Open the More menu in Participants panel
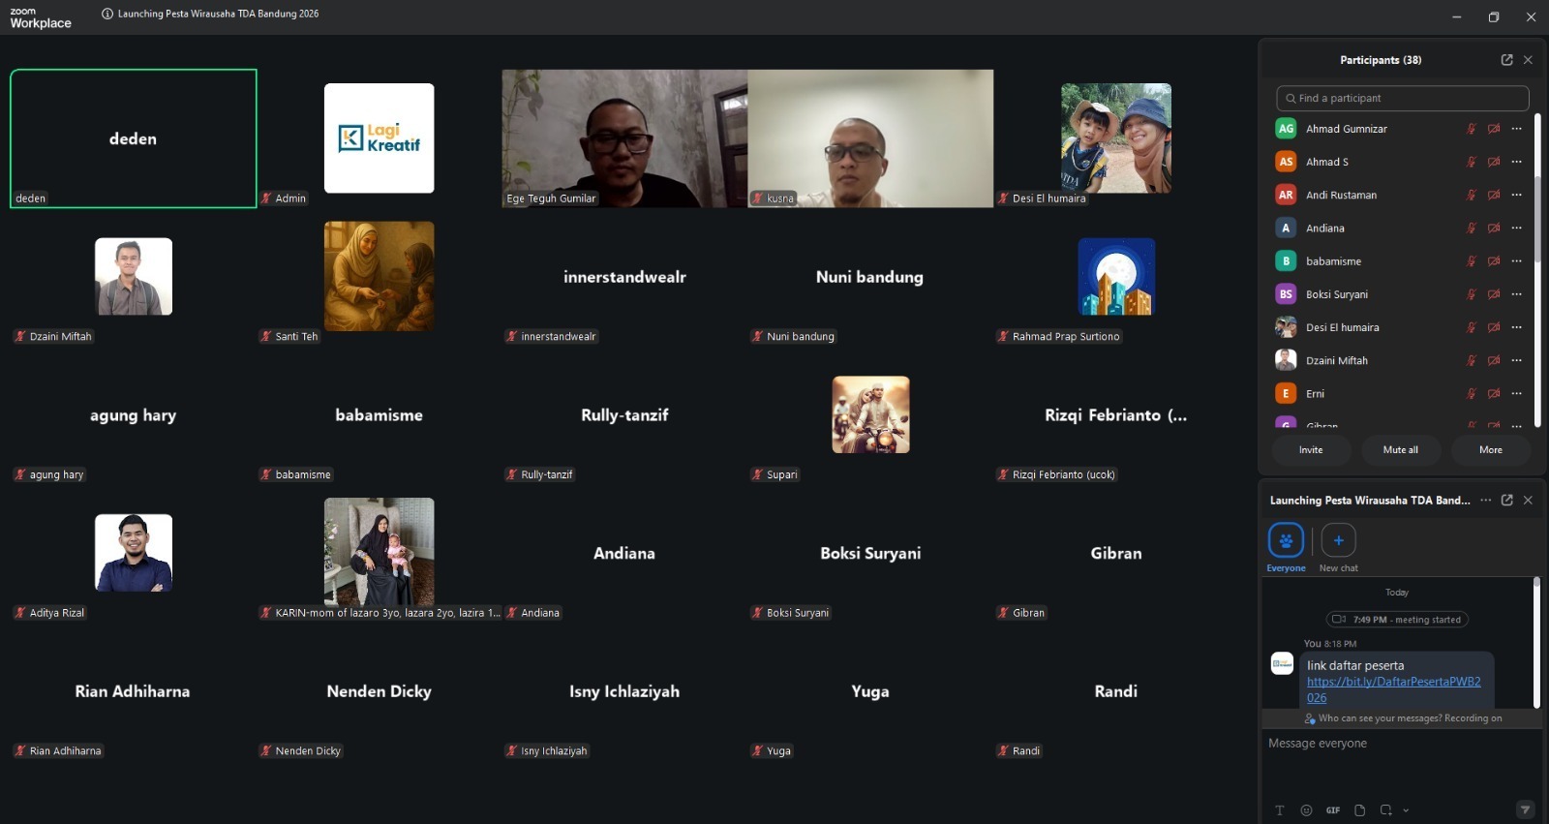 (1490, 450)
